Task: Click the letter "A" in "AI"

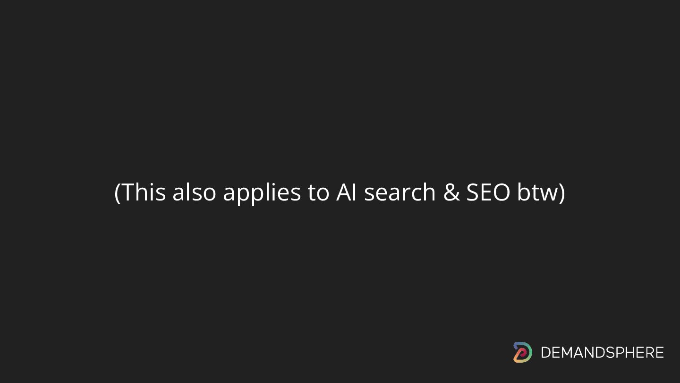Action: point(343,192)
